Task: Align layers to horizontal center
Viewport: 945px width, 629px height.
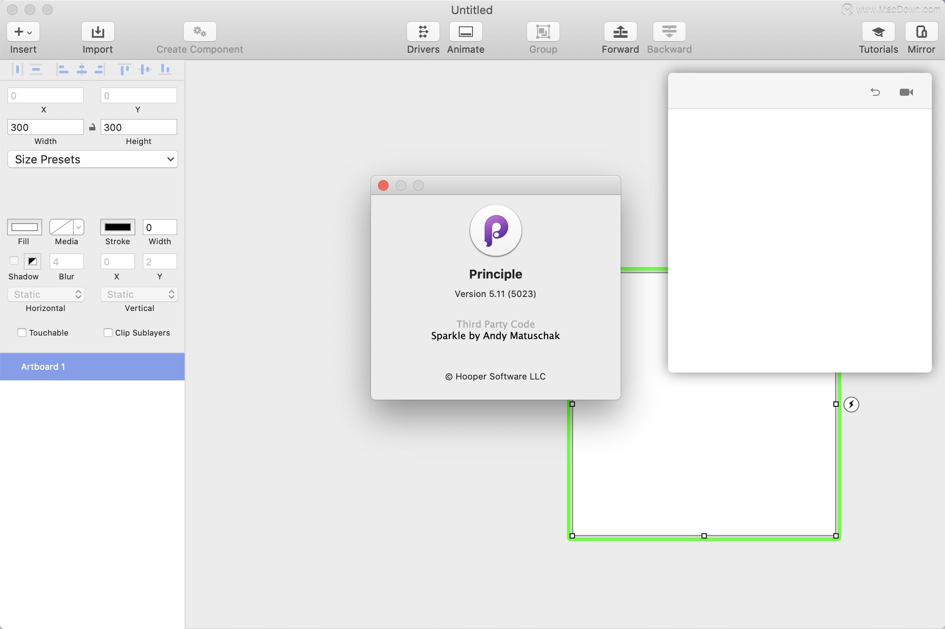Action: [x=82, y=69]
